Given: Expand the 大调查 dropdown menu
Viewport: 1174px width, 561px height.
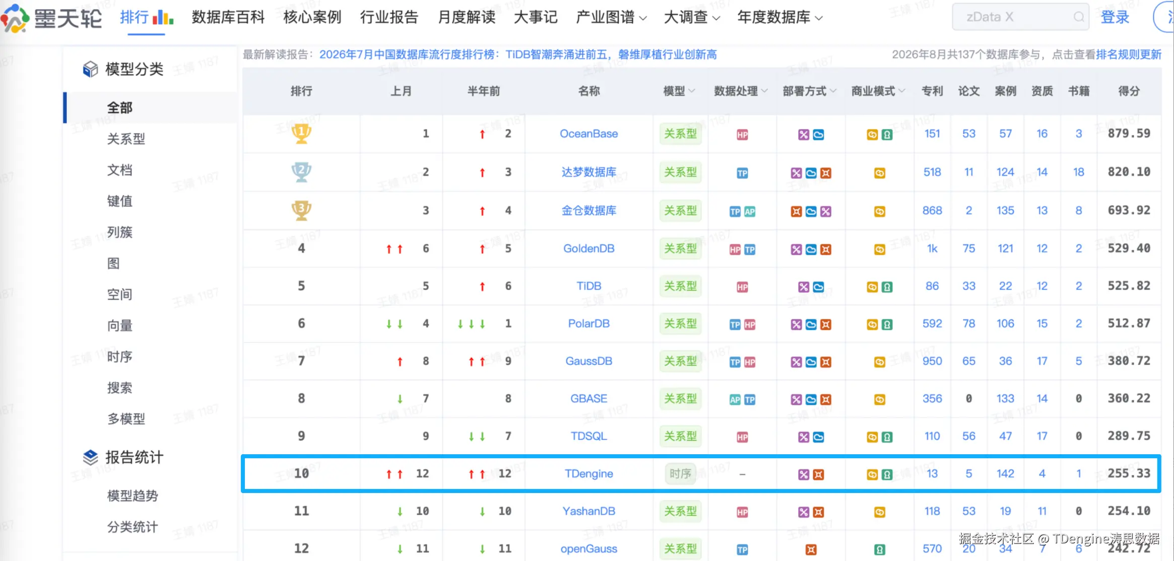Looking at the screenshot, I should [x=692, y=18].
